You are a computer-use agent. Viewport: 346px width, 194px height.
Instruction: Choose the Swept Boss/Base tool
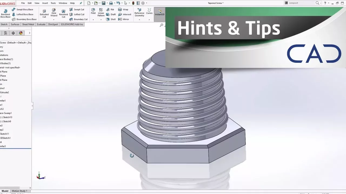tap(22, 9)
